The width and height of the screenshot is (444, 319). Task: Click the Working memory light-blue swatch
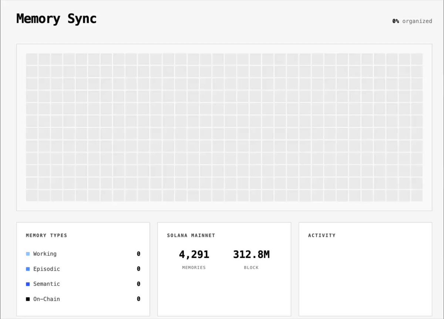(x=28, y=254)
